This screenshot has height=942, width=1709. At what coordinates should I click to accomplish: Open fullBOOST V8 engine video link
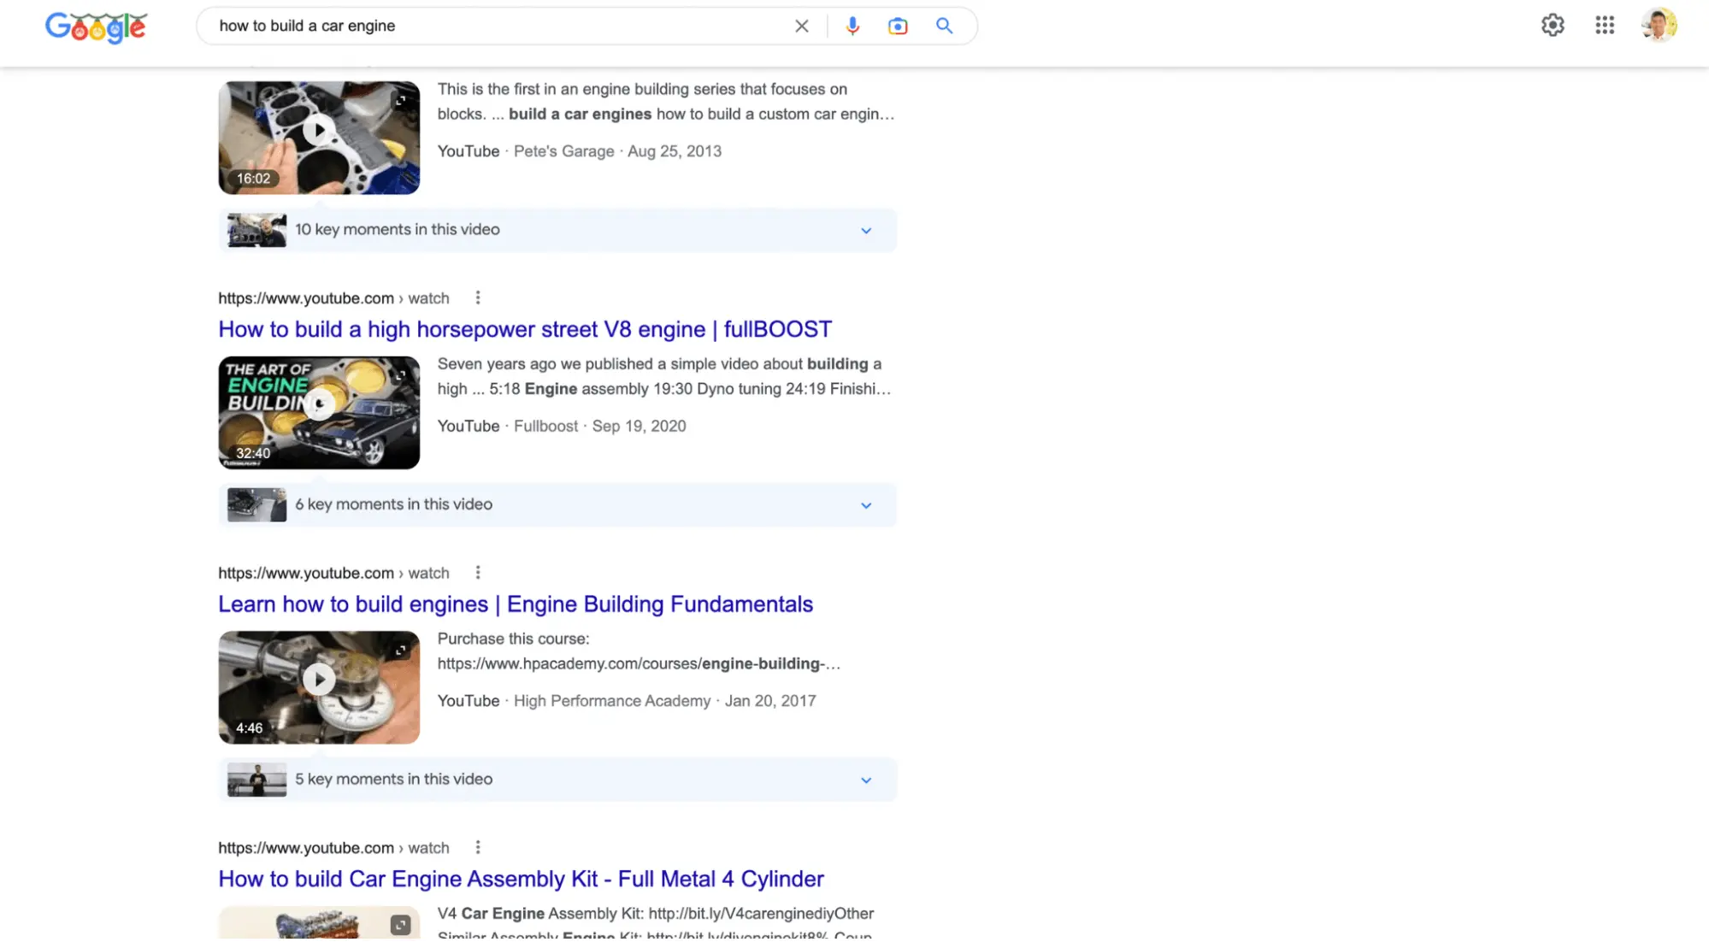tap(524, 330)
